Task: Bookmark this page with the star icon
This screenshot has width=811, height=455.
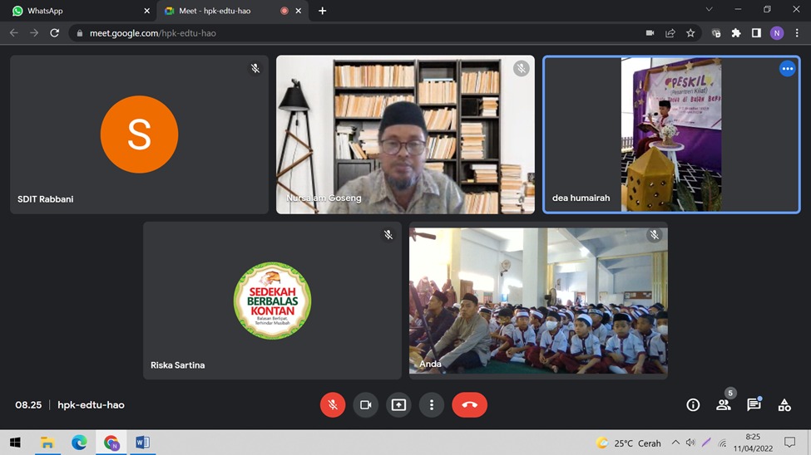Action: coord(690,33)
